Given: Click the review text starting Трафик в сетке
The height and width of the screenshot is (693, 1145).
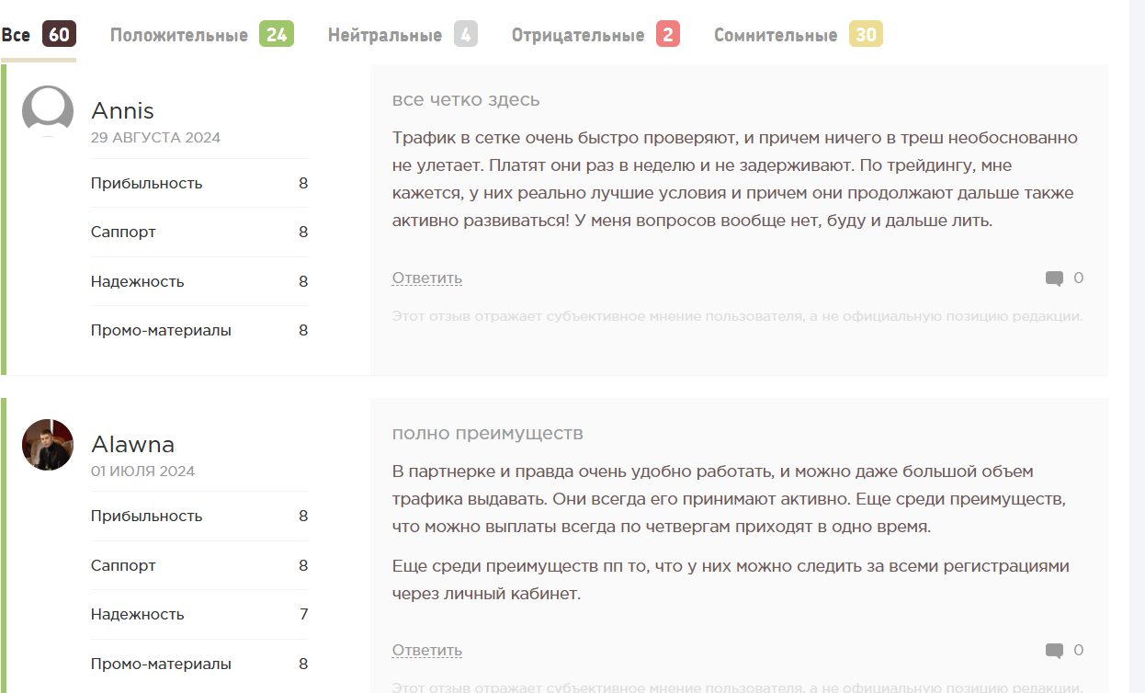Looking at the screenshot, I should point(735,180).
